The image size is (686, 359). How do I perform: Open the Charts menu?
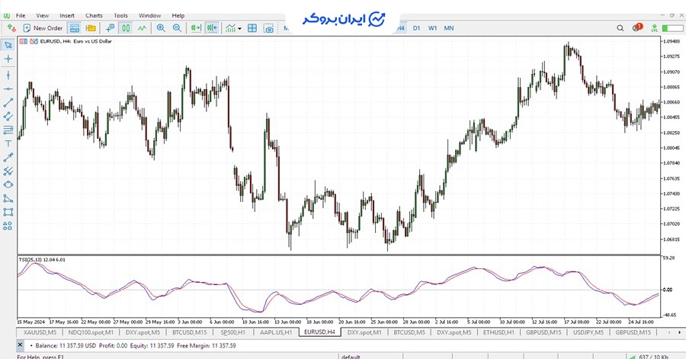point(94,15)
